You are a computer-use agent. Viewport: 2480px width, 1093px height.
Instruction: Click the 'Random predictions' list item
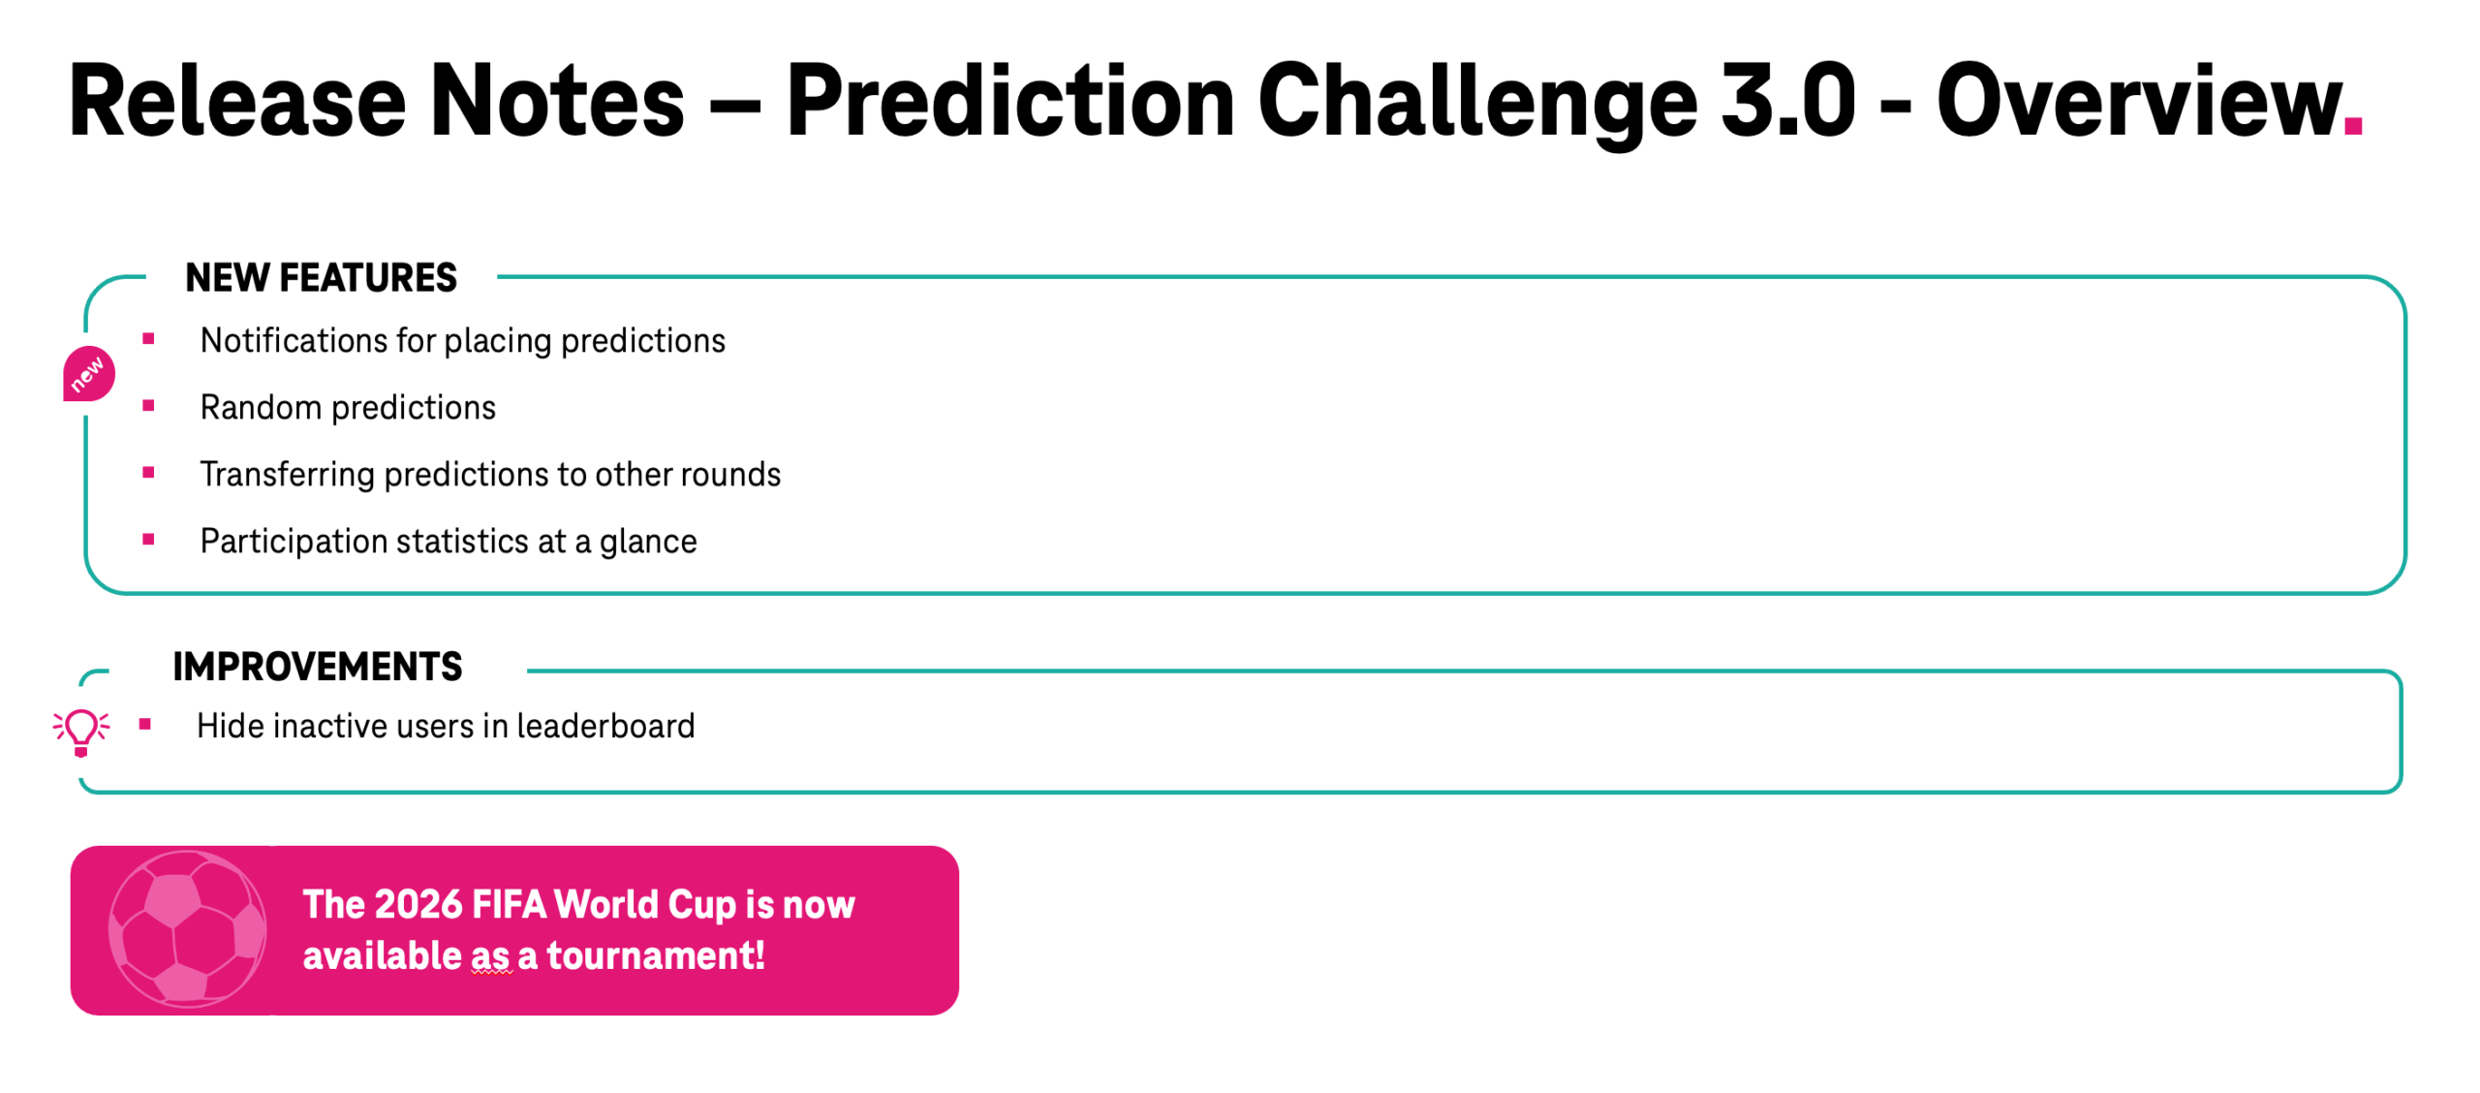(347, 407)
